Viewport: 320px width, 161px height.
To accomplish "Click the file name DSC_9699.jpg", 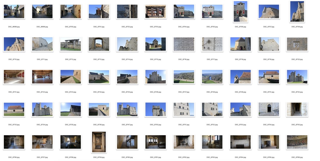I will pos(42,27).
